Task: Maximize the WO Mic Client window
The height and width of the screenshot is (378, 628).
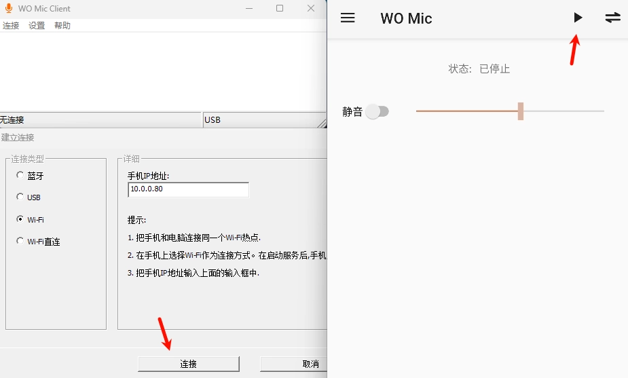Action: (280, 8)
